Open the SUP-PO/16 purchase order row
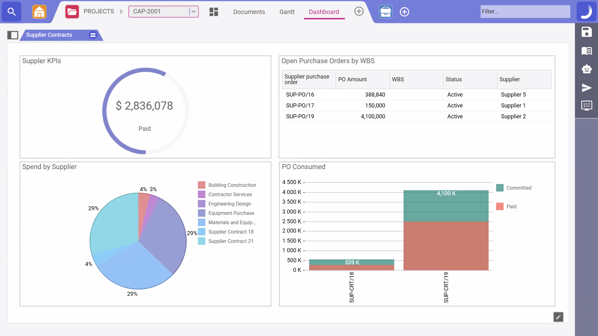The width and height of the screenshot is (598, 336). [x=300, y=95]
